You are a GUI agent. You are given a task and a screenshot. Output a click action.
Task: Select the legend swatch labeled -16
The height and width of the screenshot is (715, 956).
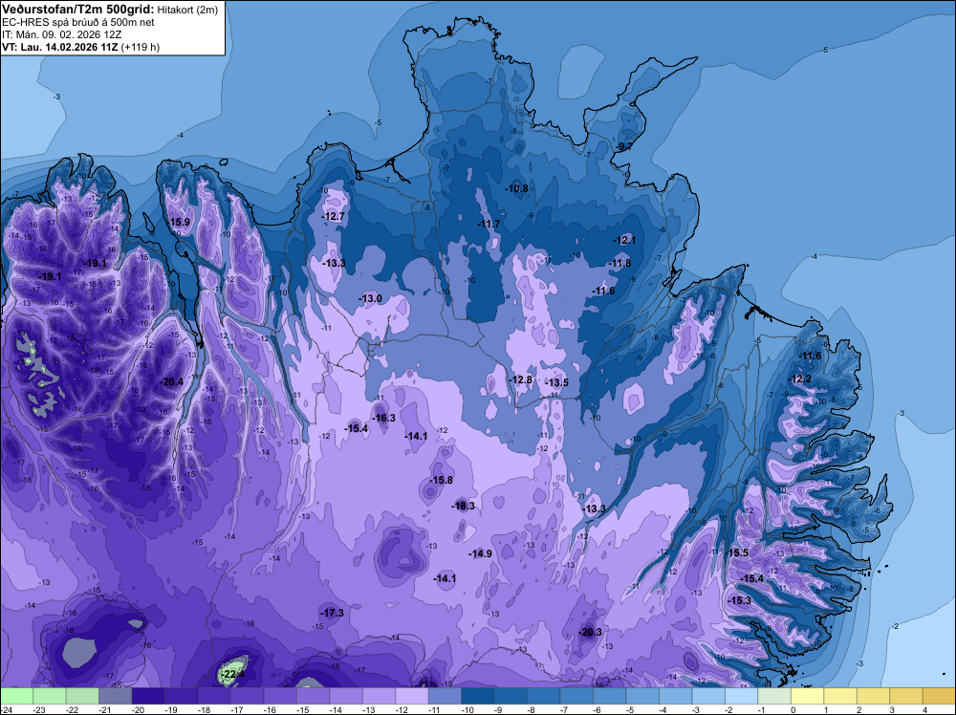coord(280,696)
